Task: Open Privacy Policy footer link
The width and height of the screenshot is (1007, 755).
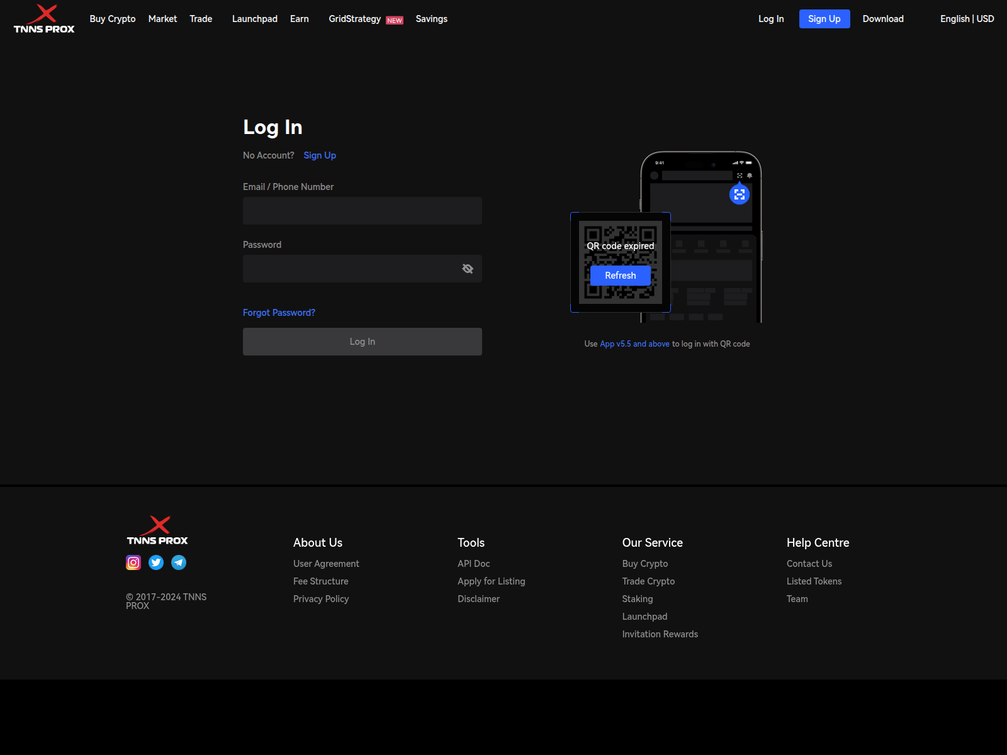Action: [321, 599]
